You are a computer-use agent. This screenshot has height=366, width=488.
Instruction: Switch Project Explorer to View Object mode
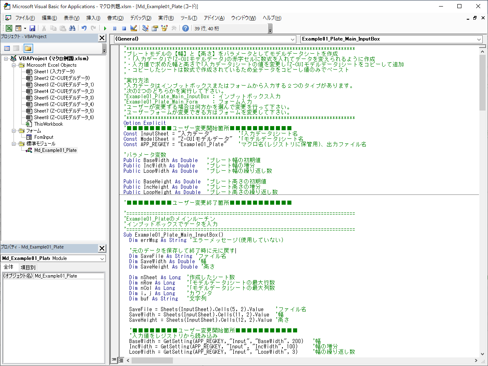tap(15, 48)
